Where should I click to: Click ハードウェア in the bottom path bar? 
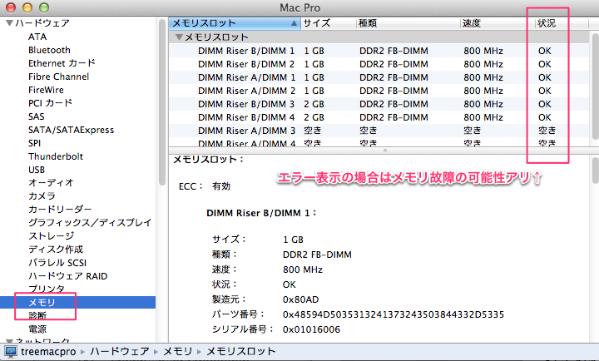pyautogui.click(x=120, y=352)
